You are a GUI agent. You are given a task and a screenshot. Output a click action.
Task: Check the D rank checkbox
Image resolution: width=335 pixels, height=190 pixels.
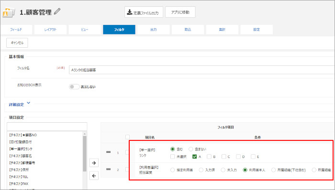click(238, 157)
